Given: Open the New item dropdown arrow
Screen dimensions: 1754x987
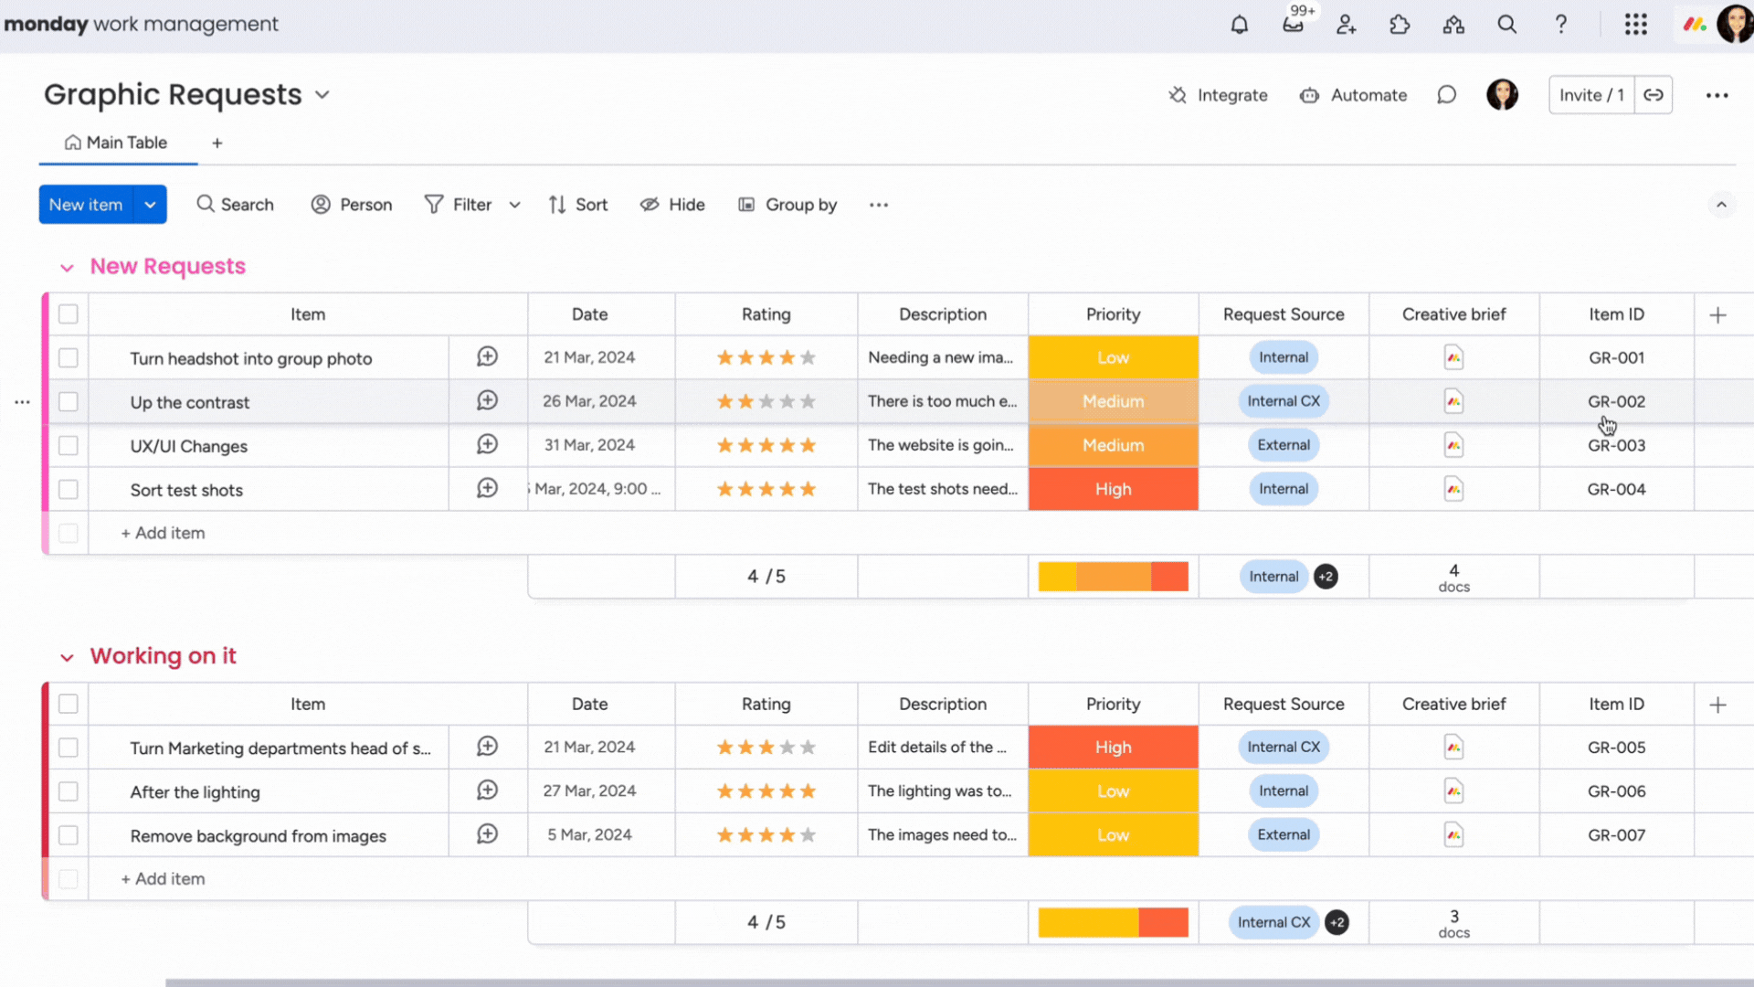Looking at the screenshot, I should 150,205.
